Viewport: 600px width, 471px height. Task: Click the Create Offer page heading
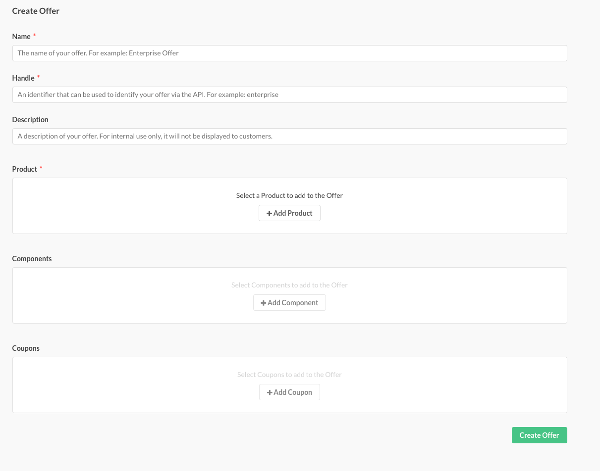pyautogui.click(x=36, y=11)
